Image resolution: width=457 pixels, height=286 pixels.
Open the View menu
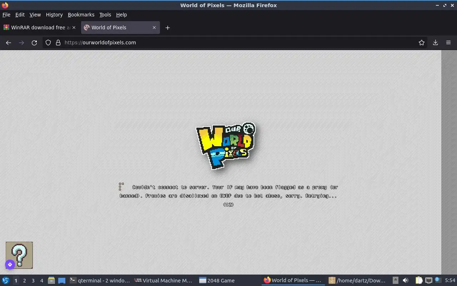(x=35, y=15)
